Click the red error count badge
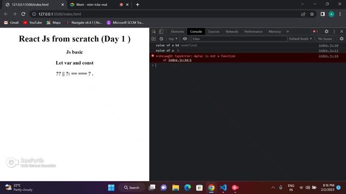346x194 pixels. [315, 32]
